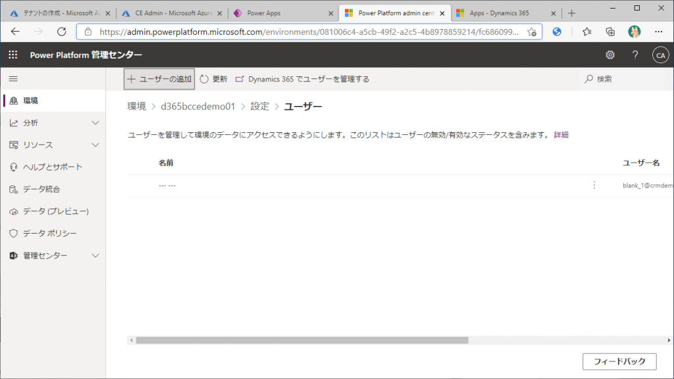The width and height of the screenshot is (674, 379).
Task: Open the --- --- user name link
Action: tap(167, 186)
